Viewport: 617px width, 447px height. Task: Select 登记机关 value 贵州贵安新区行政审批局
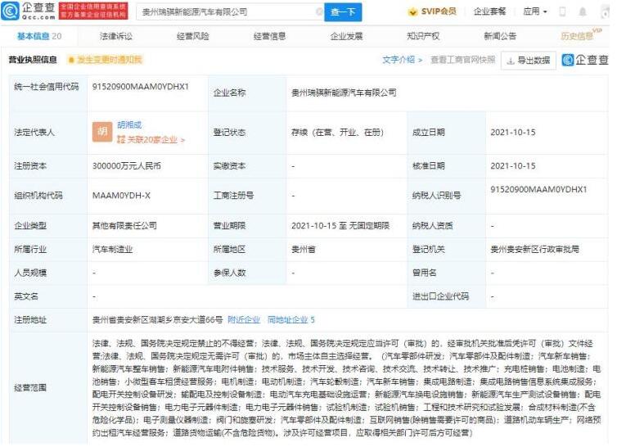pos(534,250)
